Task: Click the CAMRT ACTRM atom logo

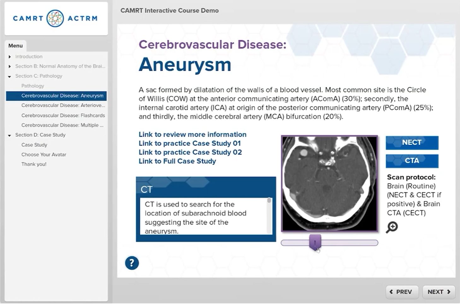Action: click(x=55, y=18)
